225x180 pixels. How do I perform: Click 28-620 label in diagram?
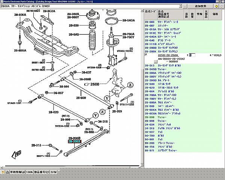[53, 112]
